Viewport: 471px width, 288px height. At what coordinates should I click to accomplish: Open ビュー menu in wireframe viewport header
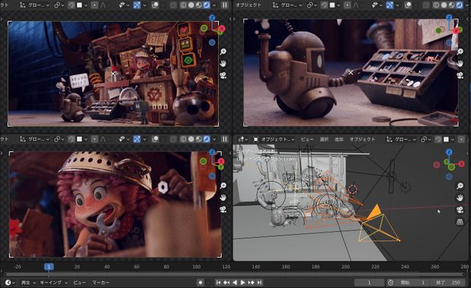307,139
